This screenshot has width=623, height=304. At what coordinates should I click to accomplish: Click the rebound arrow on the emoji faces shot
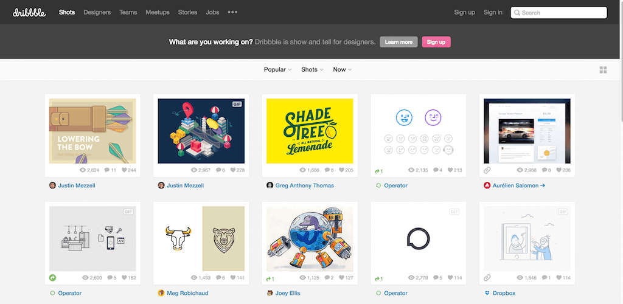tap(377, 171)
